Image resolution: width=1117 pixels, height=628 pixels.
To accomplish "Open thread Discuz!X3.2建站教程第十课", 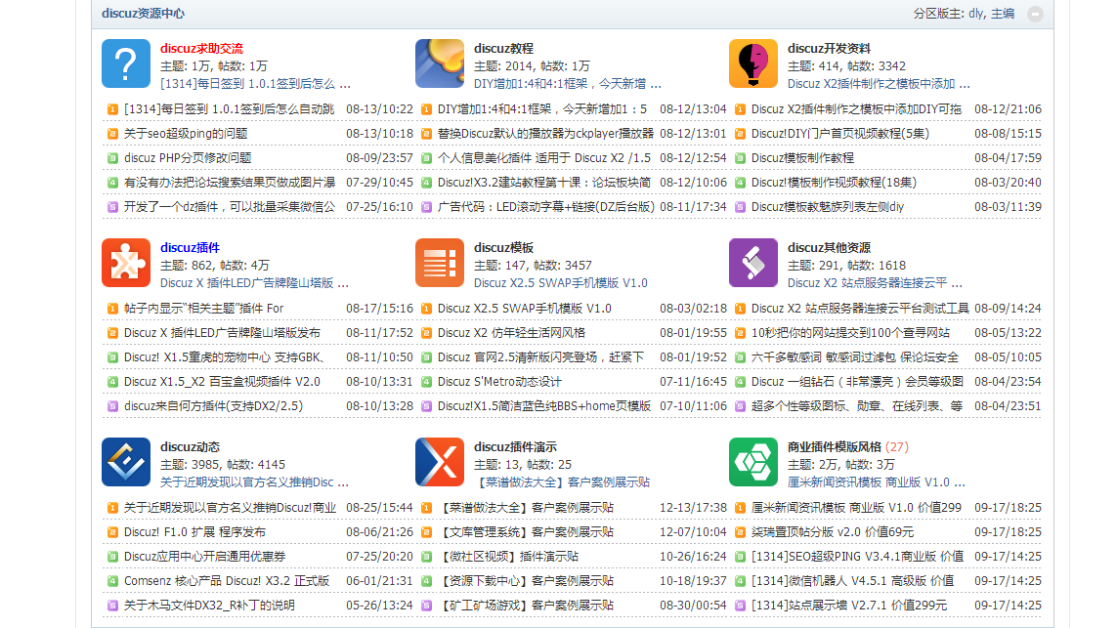I will click(544, 183).
